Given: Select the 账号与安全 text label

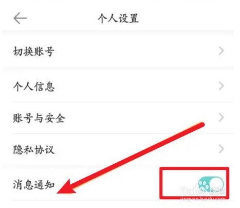Looking at the screenshot, I should [39, 118].
